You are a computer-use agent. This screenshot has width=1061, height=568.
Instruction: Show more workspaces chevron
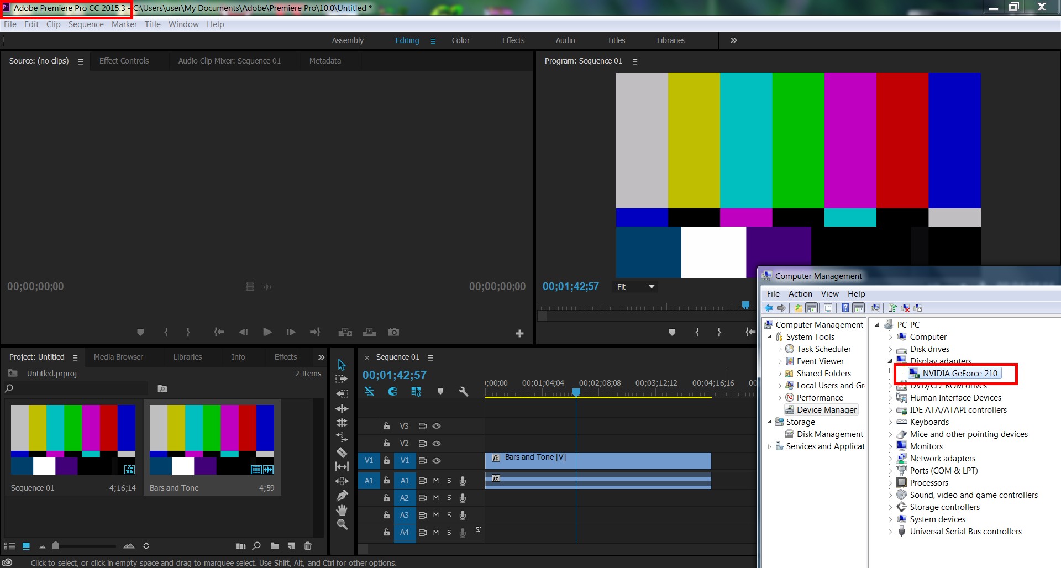pyautogui.click(x=734, y=40)
